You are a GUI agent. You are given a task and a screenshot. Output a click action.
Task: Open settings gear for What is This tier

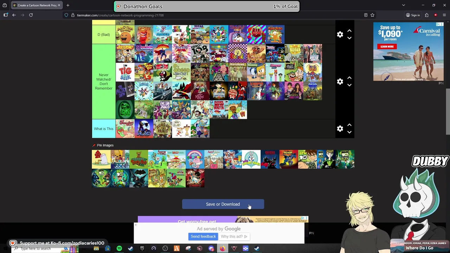[340, 129]
